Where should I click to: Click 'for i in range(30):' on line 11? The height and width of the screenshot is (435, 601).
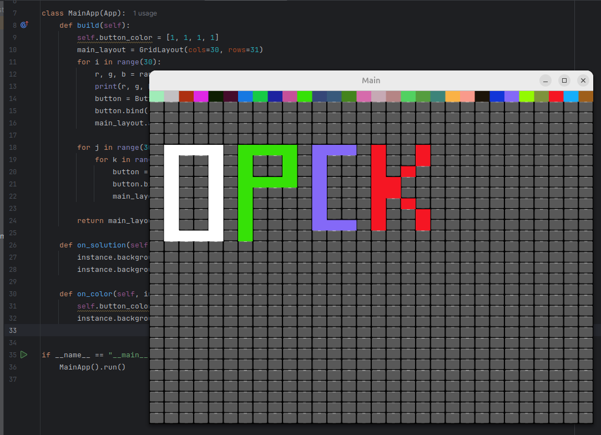119,62
